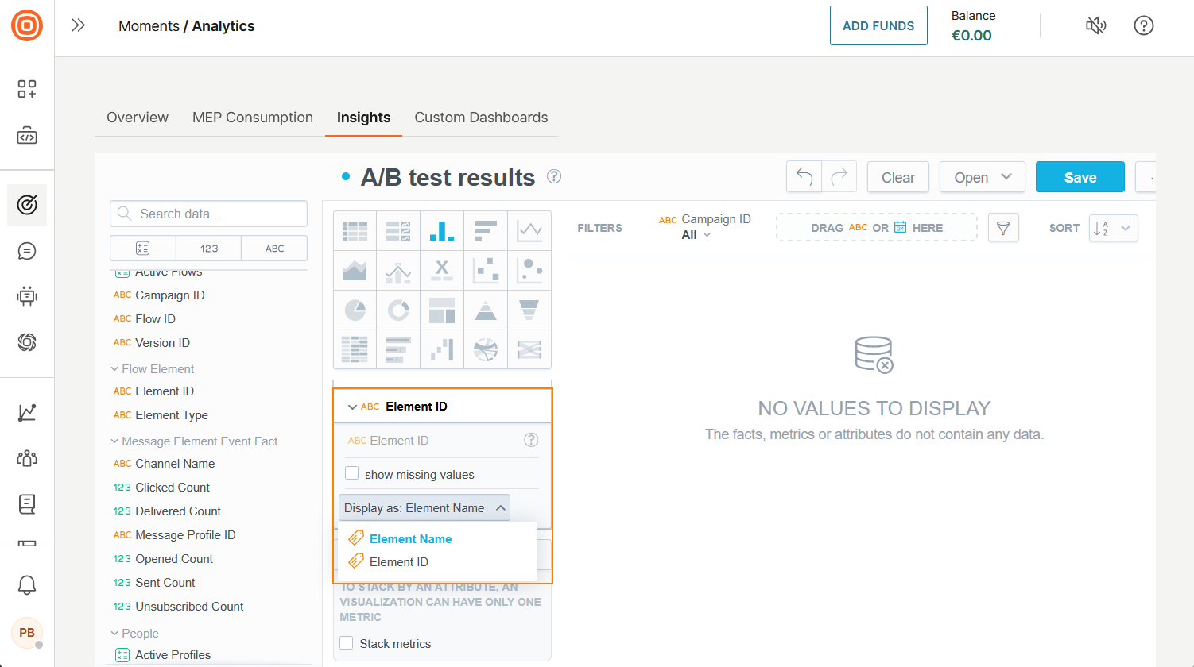Screen dimensions: 1194x667
Task: Open the help question mark in header
Action: click(1144, 25)
